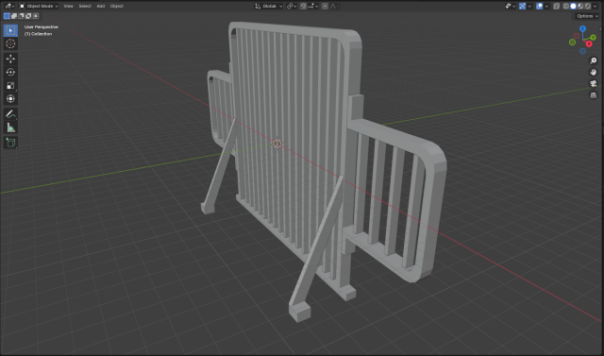Choose the Annotate pencil tool
The width and height of the screenshot is (604, 356).
click(10, 113)
